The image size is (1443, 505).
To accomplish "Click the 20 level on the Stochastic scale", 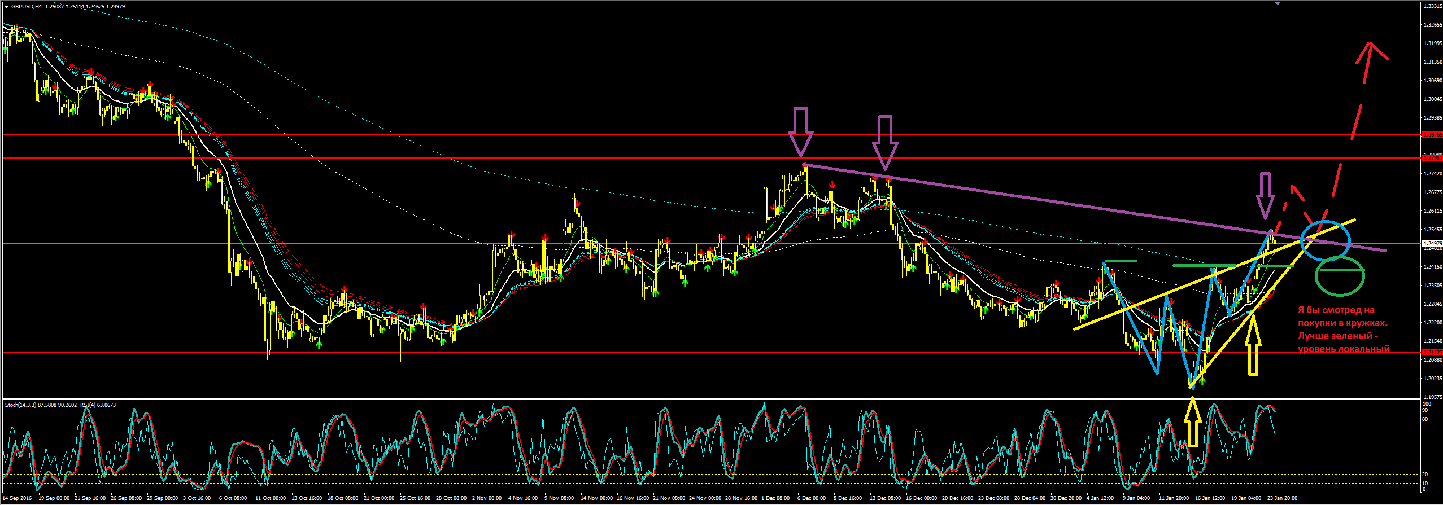I will [1425, 475].
